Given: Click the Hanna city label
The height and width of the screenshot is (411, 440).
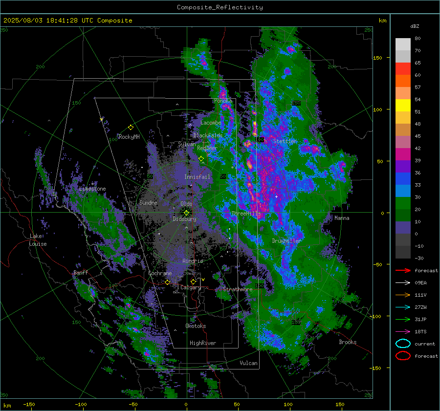Looking at the screenshot, I should coord(342,218).
